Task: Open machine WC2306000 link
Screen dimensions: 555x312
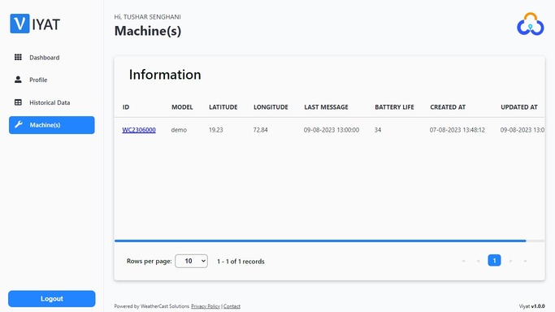Action: point(139,130)
